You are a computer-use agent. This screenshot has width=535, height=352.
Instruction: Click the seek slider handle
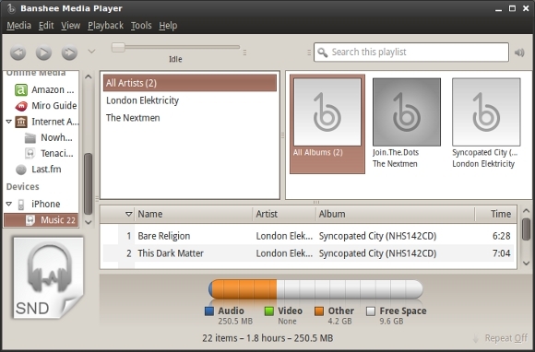tap(118, 47)
